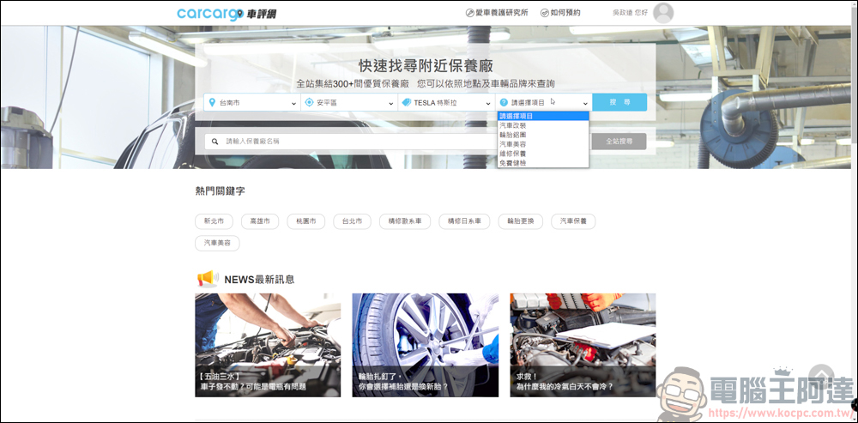
Task: Click the NEWS最新訊息 heading
Action: point(259,279)
